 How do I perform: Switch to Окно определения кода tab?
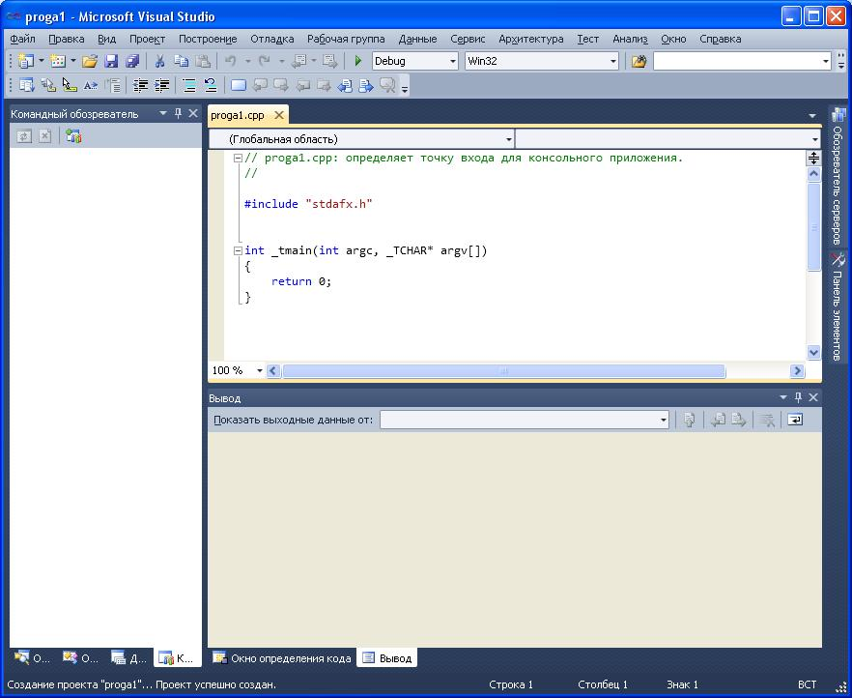click(x=282, y=658)
